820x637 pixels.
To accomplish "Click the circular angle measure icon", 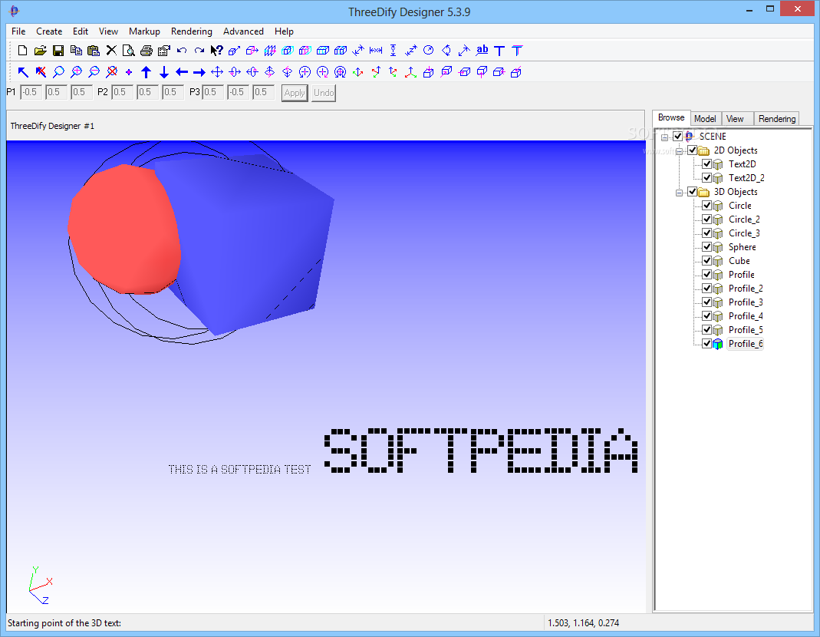I will coord(428,51).
